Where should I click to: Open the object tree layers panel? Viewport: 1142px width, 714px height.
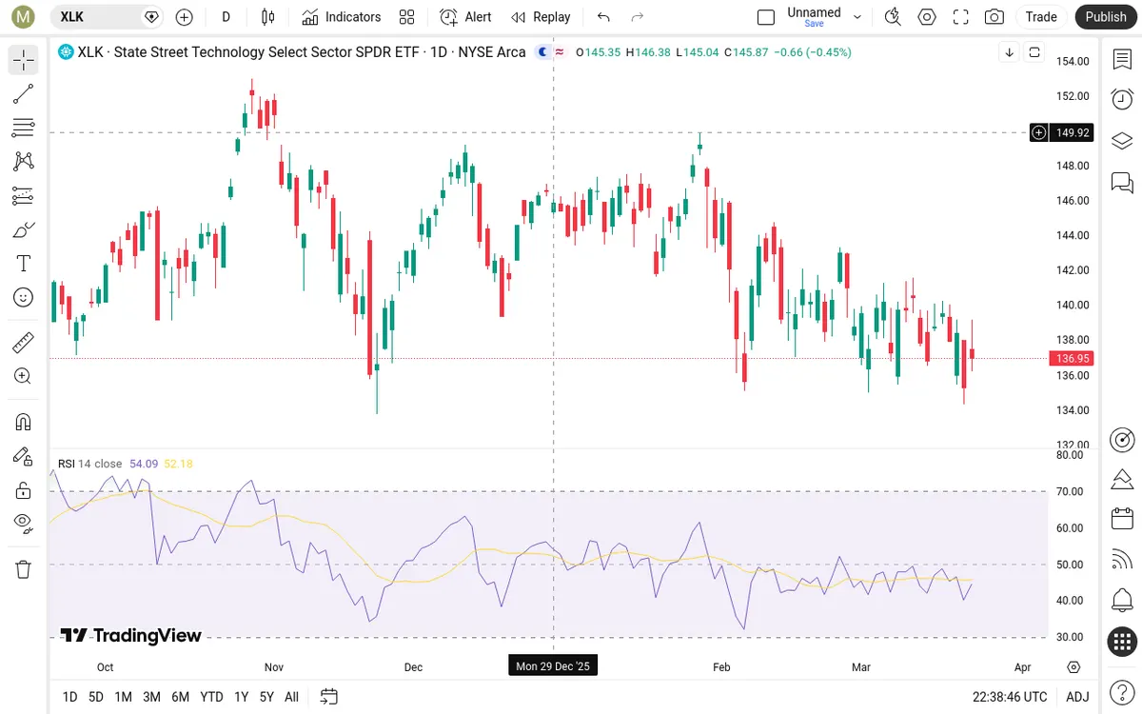tap(1122, 141)
